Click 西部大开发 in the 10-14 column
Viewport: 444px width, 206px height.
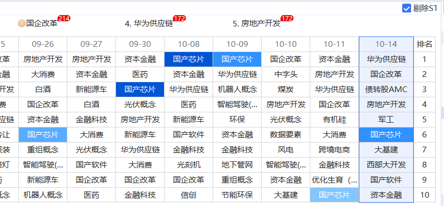386,165
